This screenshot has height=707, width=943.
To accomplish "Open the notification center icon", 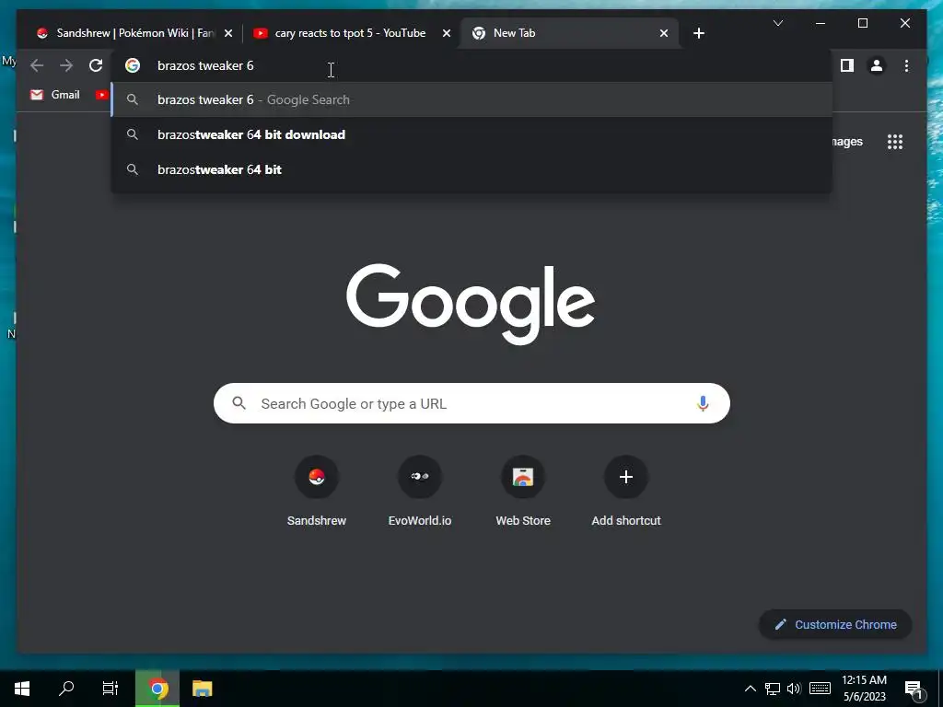I will 914,690.
